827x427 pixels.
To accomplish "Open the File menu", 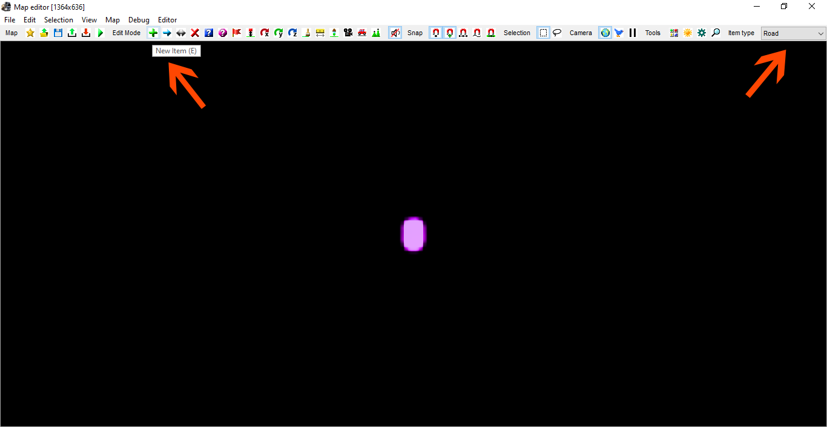I will click(10, 20).
